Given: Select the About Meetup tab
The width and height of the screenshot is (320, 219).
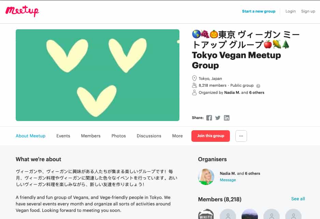Looking at the screenshot, I should [x=30, y=136].
